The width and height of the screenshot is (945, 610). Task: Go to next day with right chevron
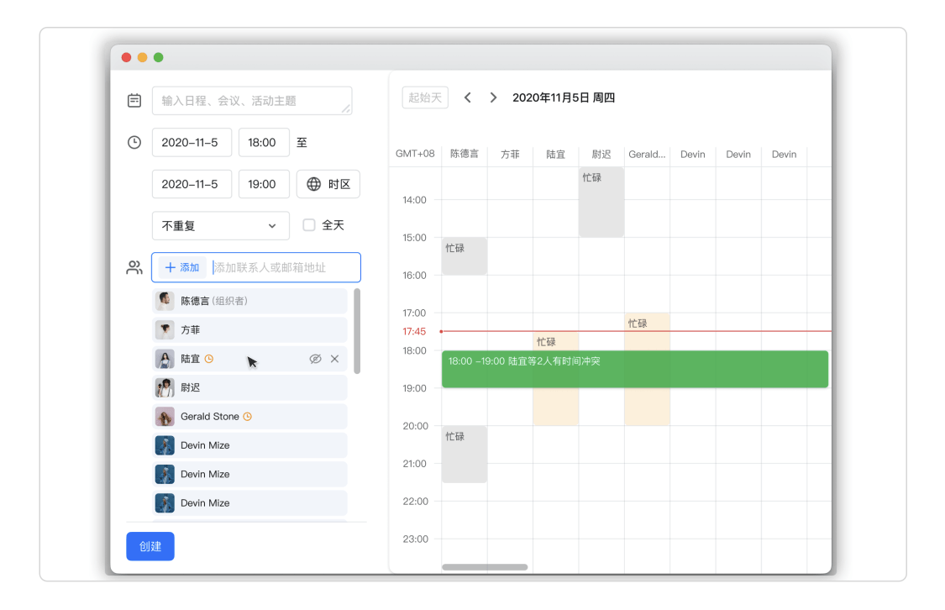tap(493, 97)
